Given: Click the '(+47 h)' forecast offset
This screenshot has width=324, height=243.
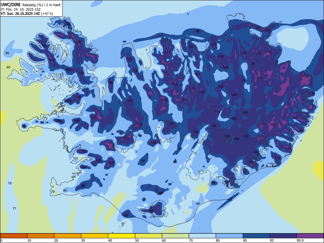Looking at the screenshot, I should [x=47, y=14].
